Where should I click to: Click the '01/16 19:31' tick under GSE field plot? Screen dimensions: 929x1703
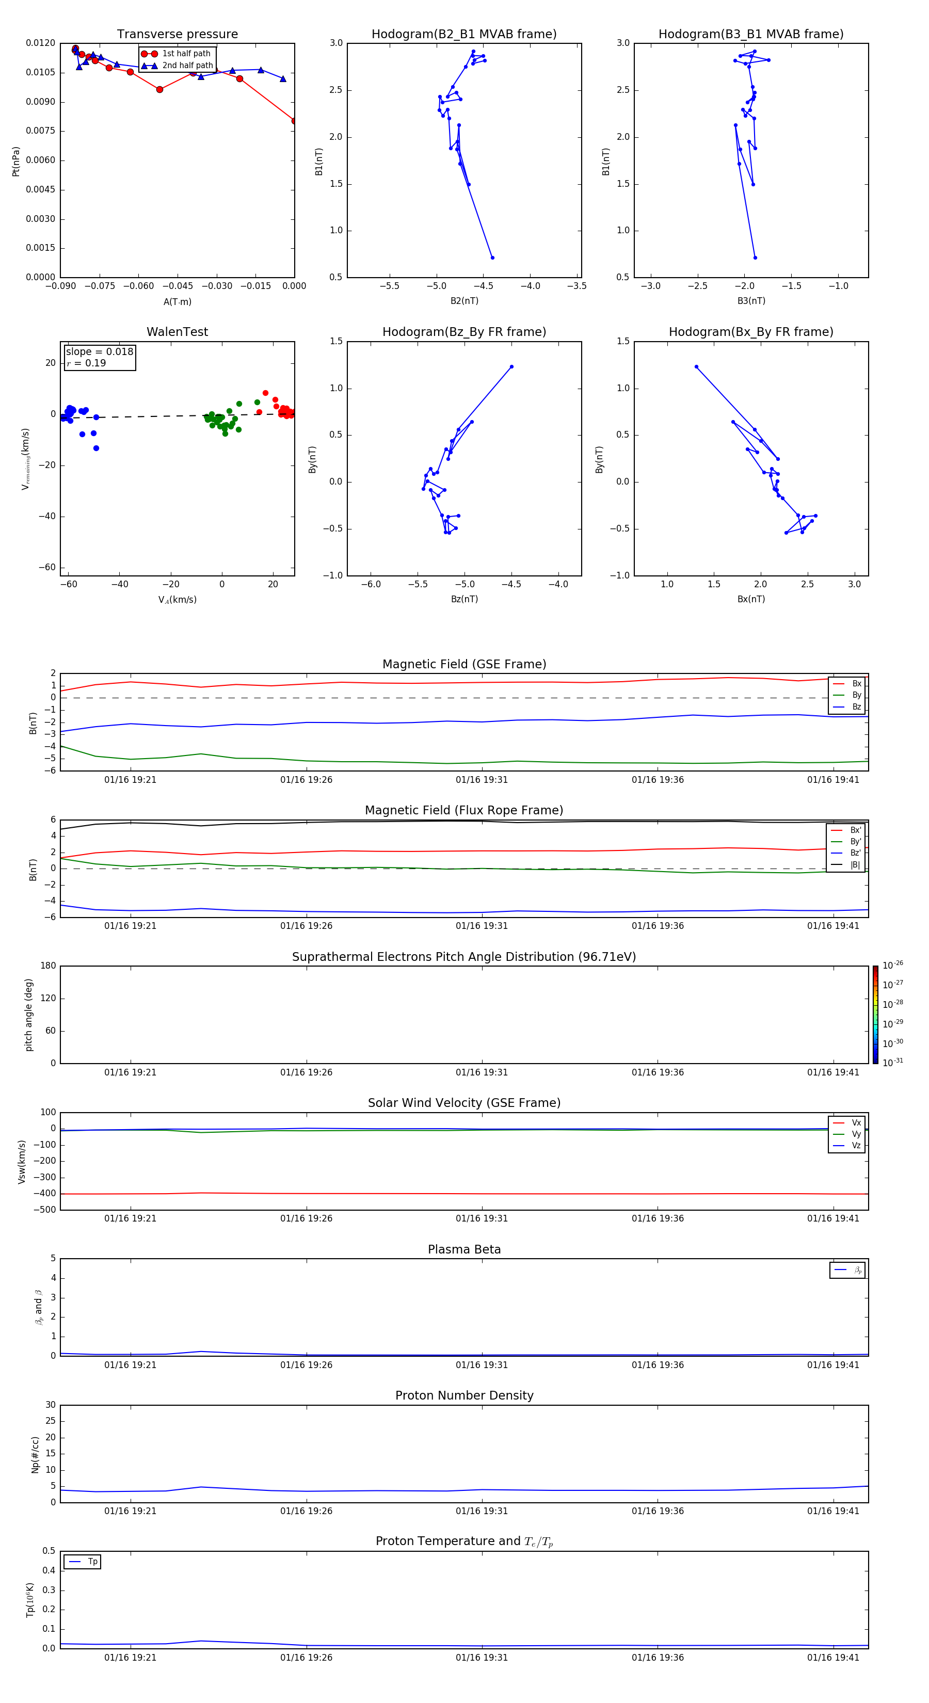click(482, 780)
